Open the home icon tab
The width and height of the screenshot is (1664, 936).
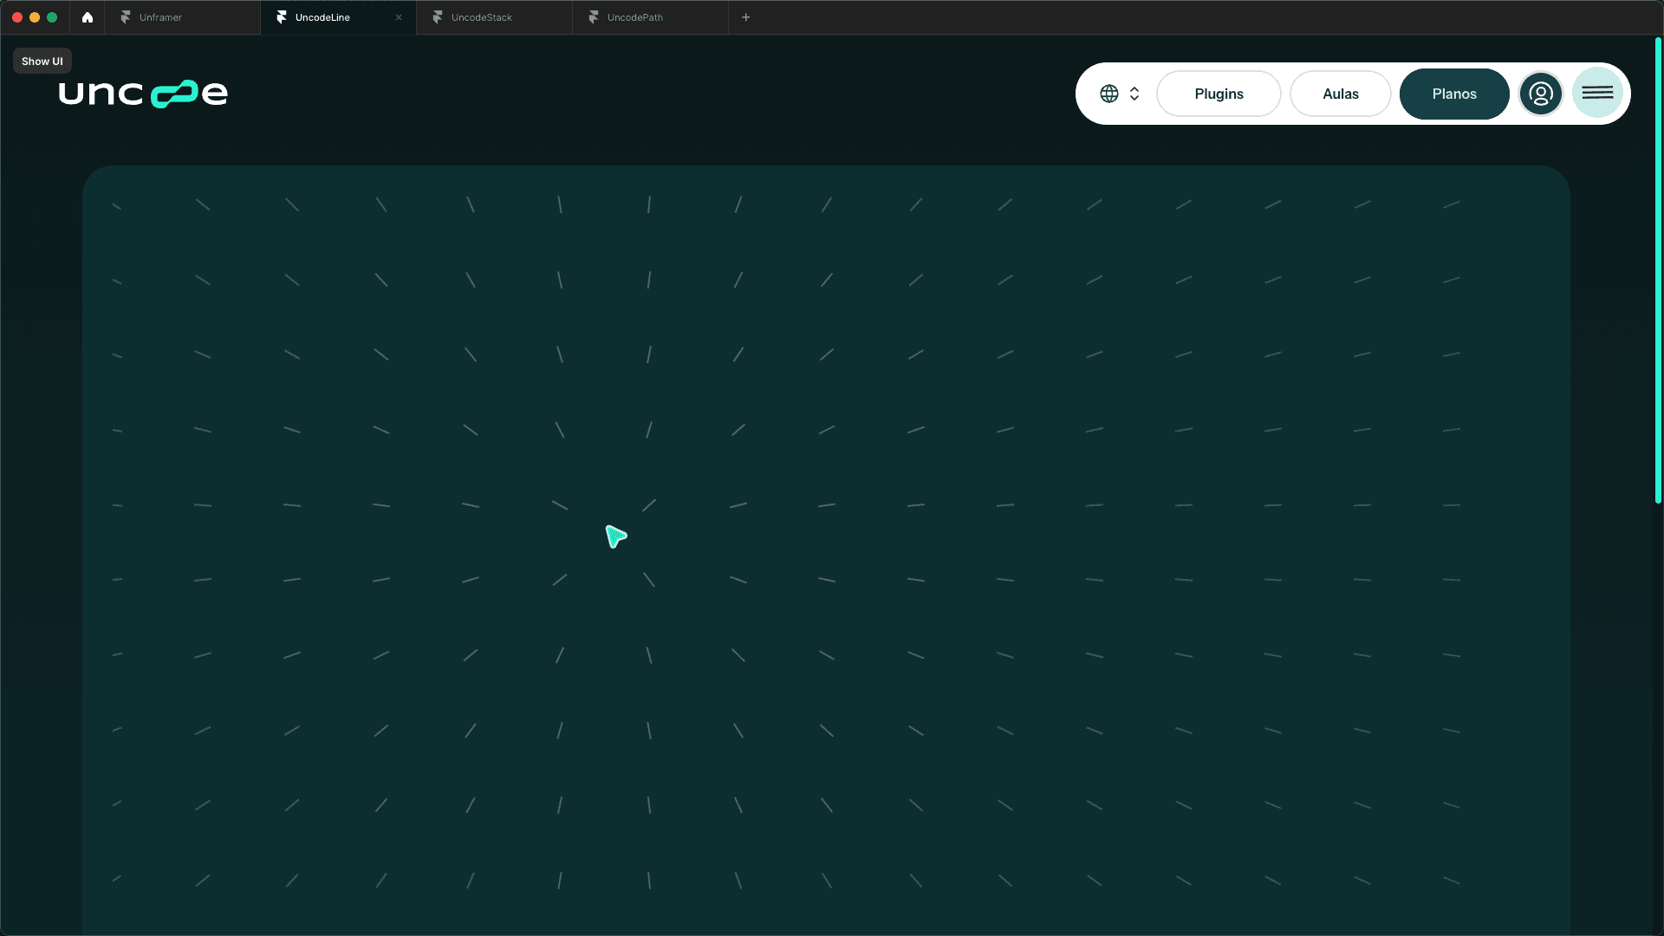pyautogui.click(x=88, y=17)
